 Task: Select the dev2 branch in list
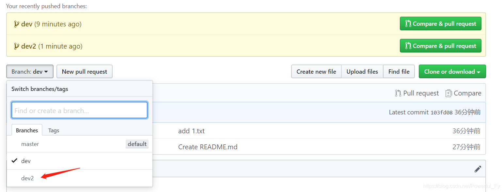point(79,178)
